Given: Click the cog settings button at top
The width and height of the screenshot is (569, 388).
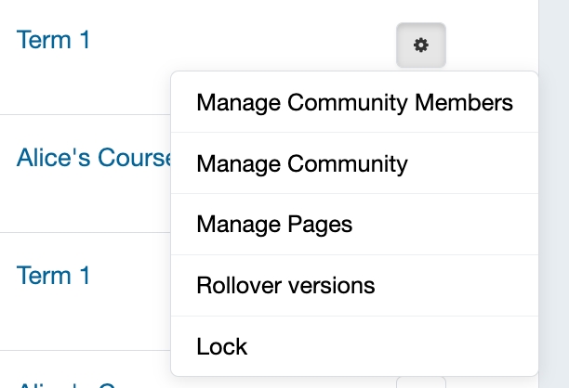Looking at the screenshot, I should [421, 45].
